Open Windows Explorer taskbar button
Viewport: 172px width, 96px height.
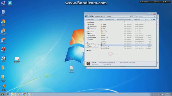(x=13, y=94)
